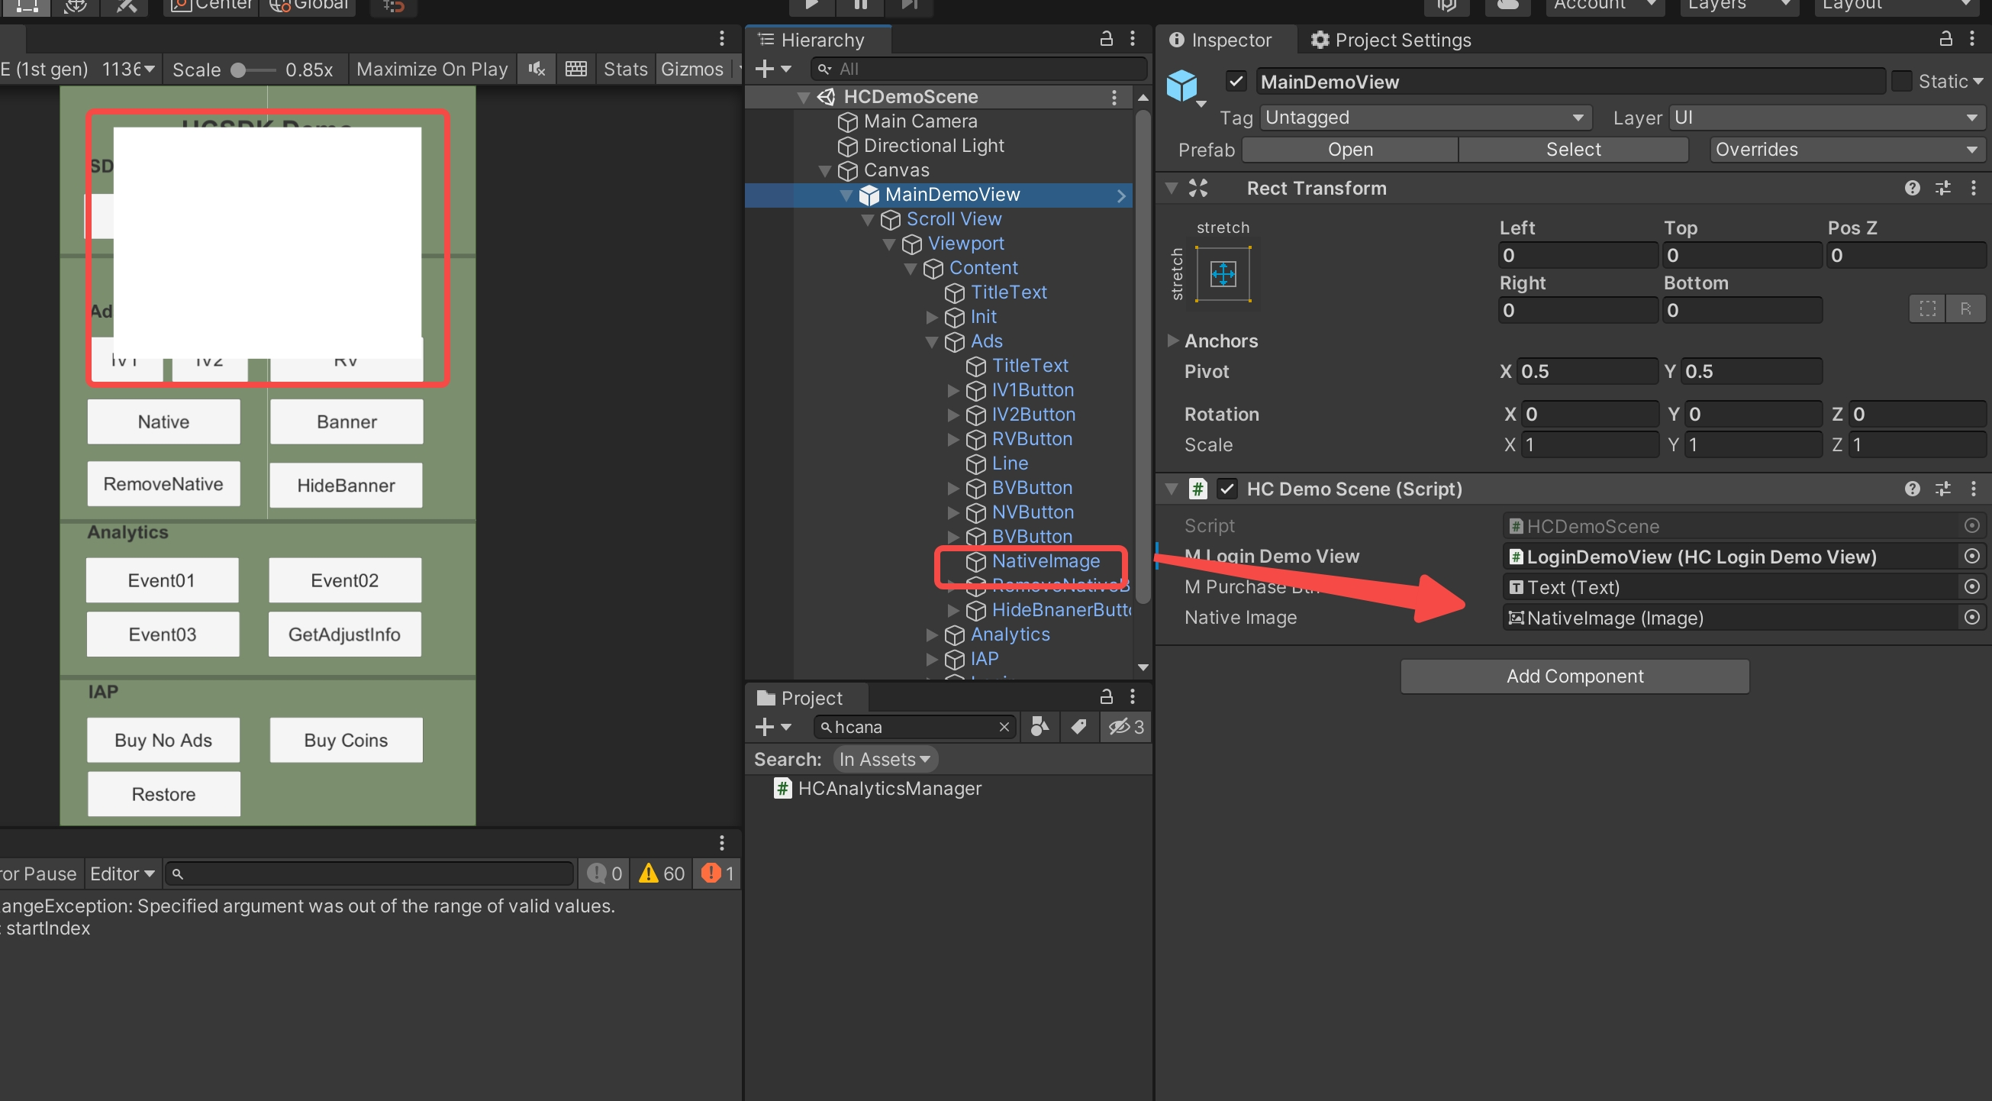Toggle hidden packages visibility count
Viewport: 1992px width, 1101px height.
point(1126,728)
